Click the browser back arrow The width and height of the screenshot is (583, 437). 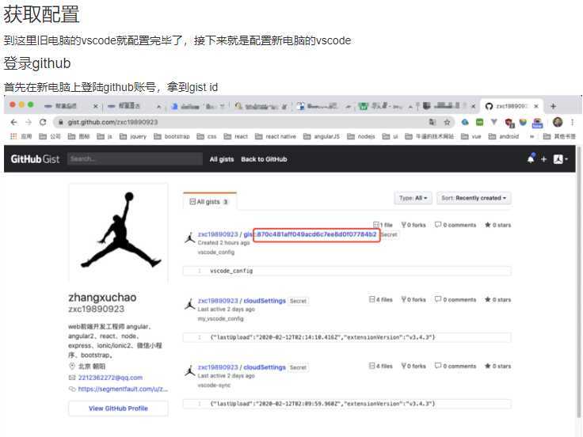13,122
